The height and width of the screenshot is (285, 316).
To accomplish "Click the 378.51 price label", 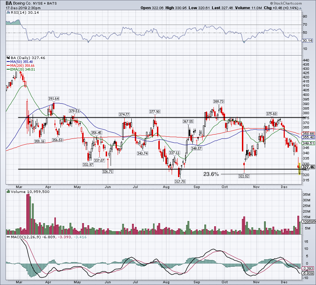I will point(74,111).
